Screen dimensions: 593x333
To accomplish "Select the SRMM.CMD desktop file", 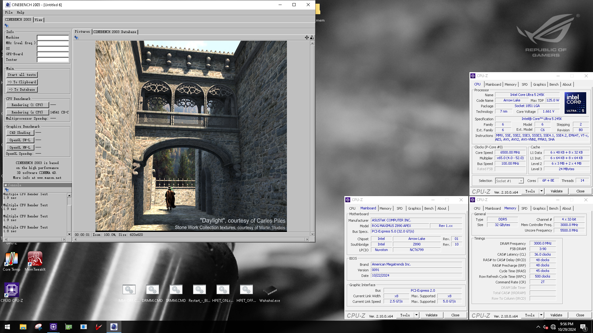I will [176, 293].
